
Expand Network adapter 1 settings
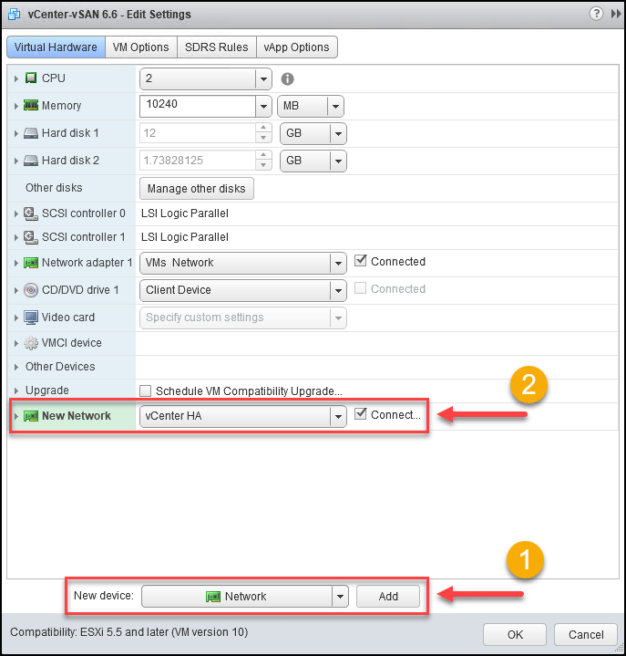15,263
